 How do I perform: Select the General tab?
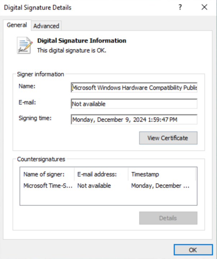pyautogui.click(x=17, y=25)
